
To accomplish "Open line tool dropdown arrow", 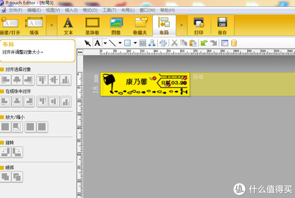I will pos(120,43).
